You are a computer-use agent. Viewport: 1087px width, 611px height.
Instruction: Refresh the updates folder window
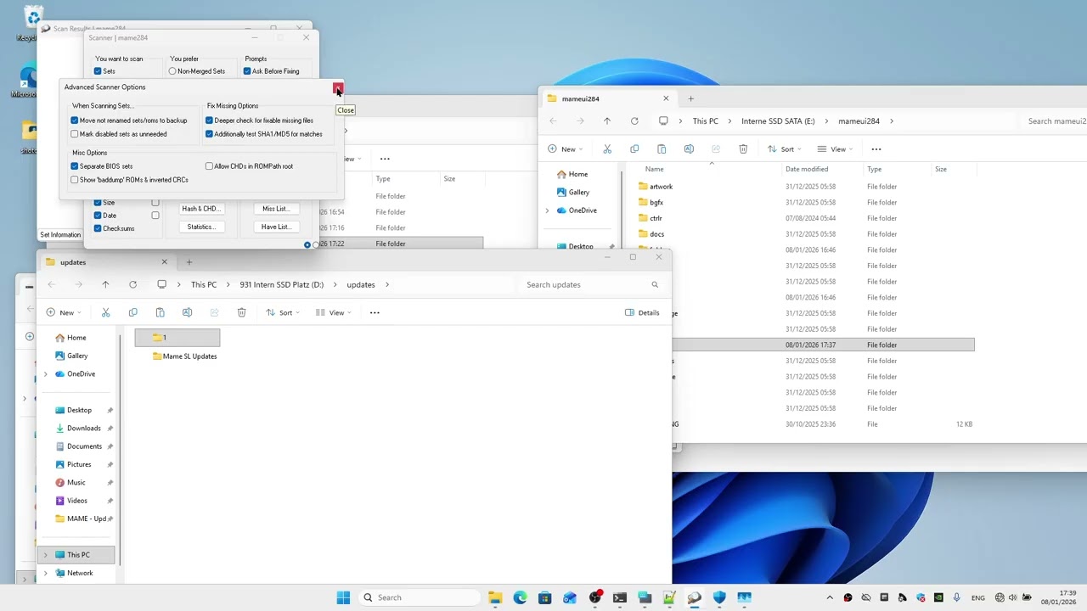coord(132,284)
